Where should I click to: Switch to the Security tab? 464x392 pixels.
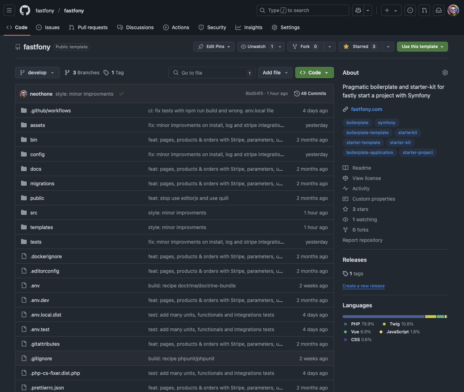tap(212, 27)
